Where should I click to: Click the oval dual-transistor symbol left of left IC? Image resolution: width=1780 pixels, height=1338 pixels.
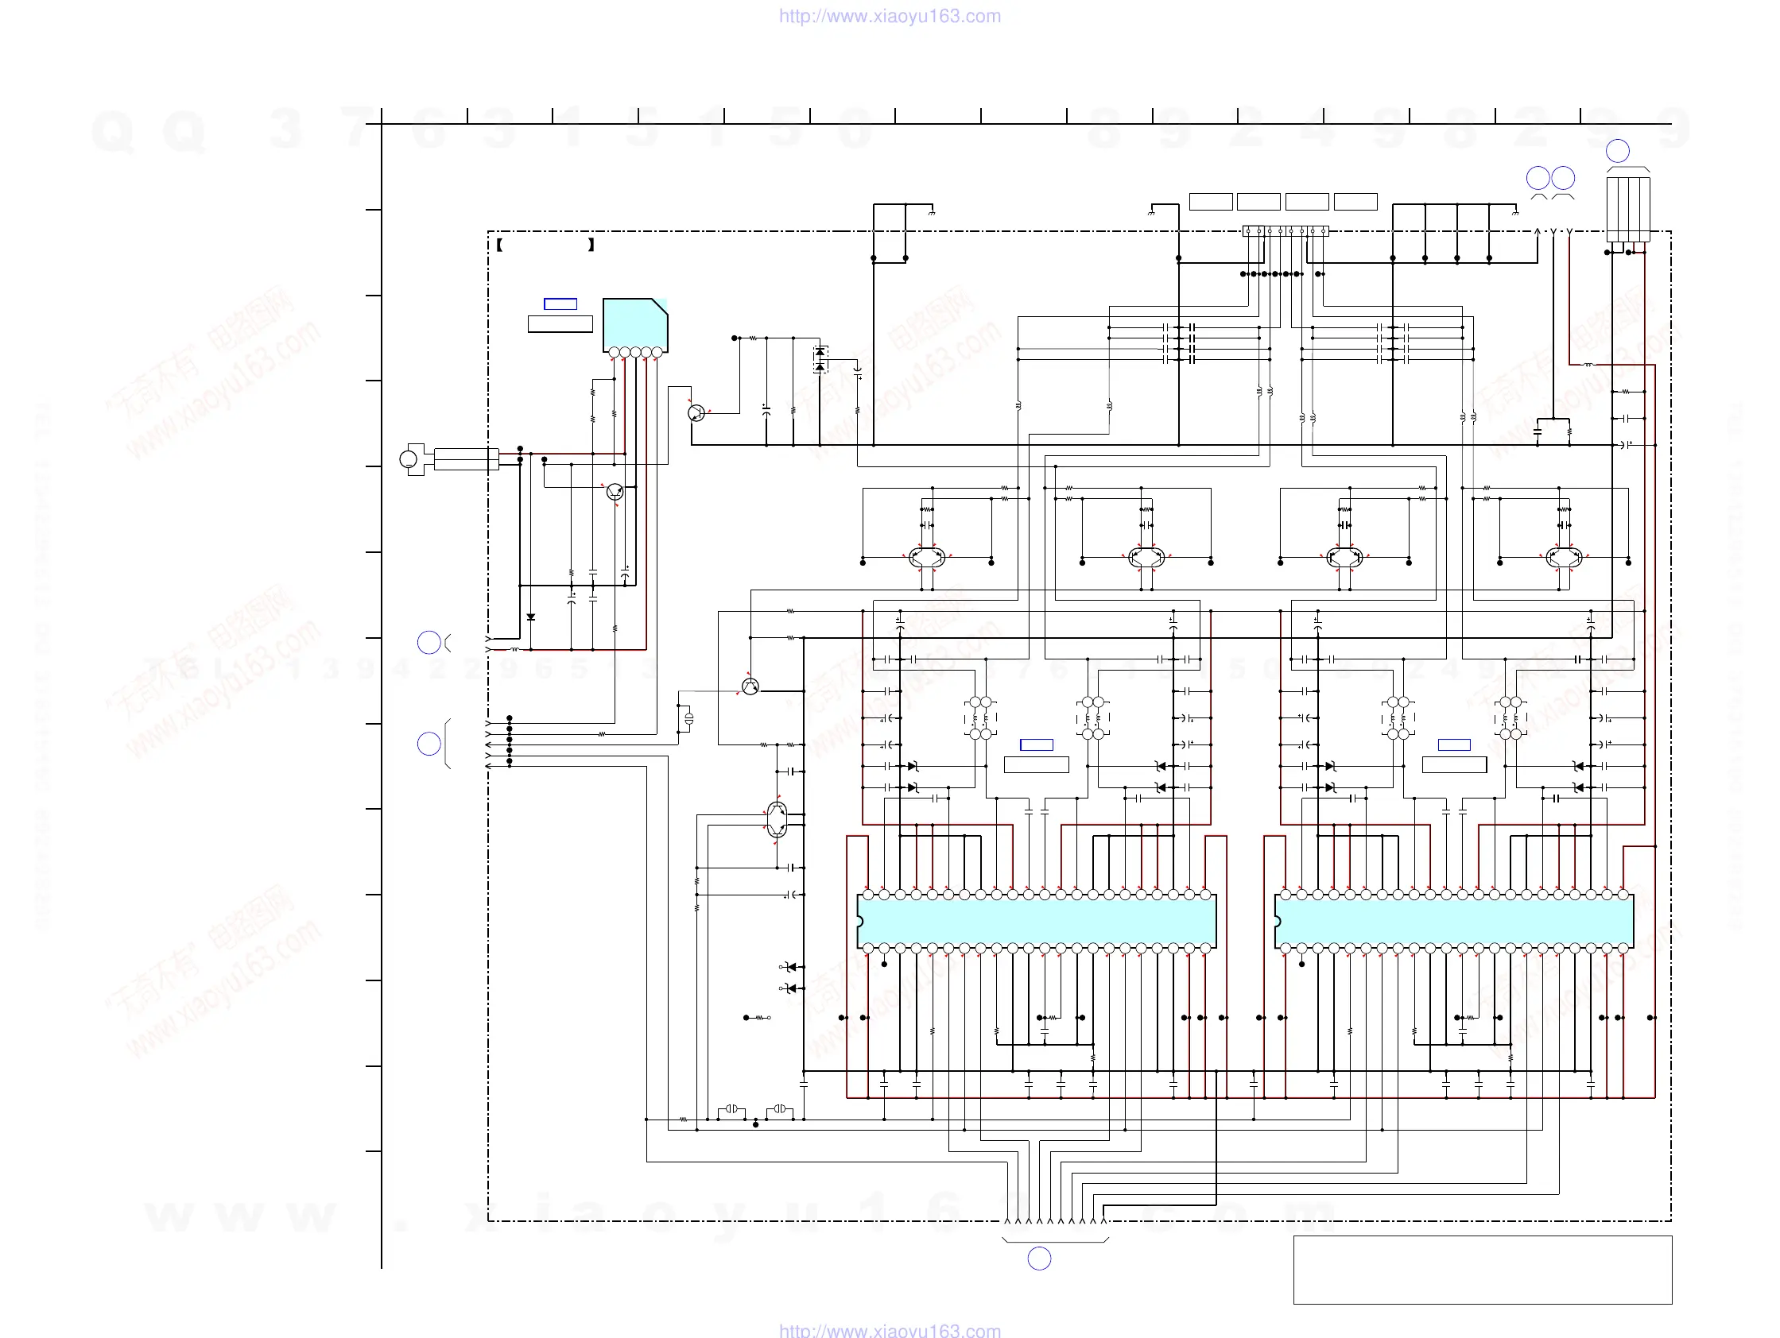tap(777, 819)
